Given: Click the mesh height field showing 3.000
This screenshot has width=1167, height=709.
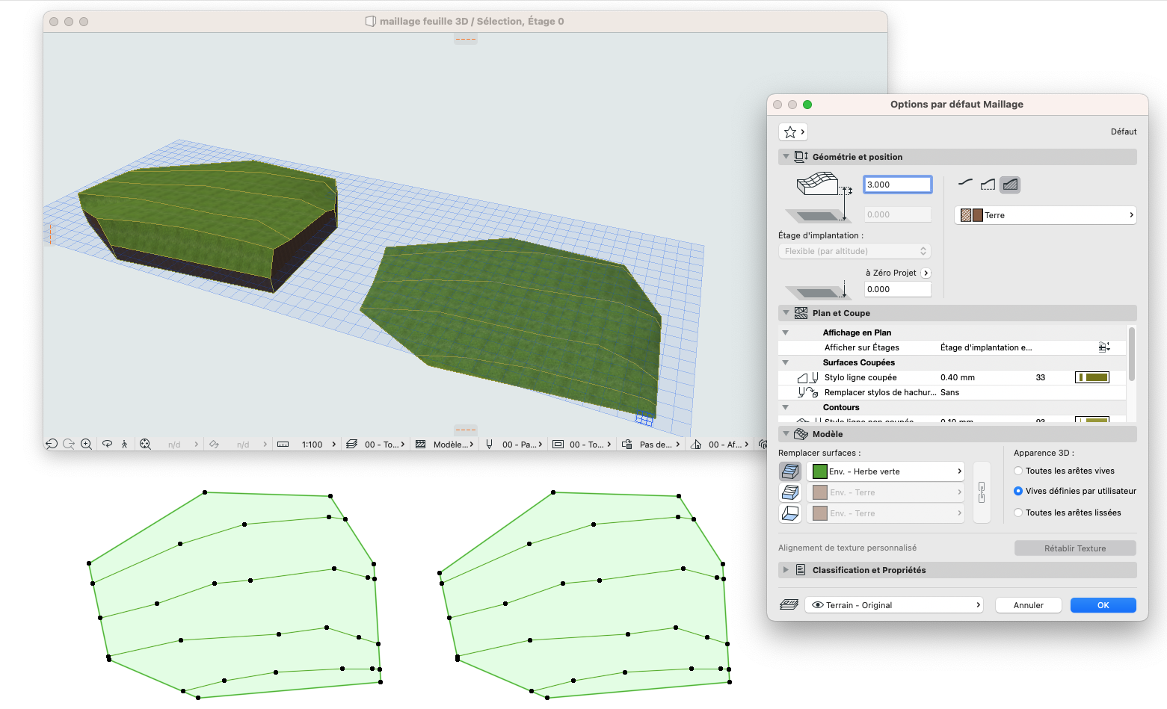Looking at the screenshot, I should [x=898, y=185].
